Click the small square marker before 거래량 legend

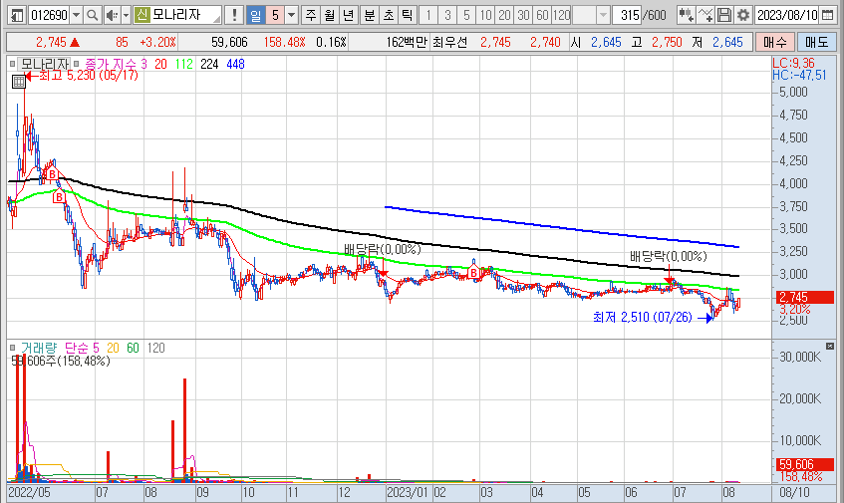pos(12,348)
